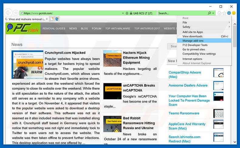The width and height of the screenshot is (240, 148).
Task: Expand the search provider dropdown arrow
Action: pyautogui.click(x=213, y=13)
